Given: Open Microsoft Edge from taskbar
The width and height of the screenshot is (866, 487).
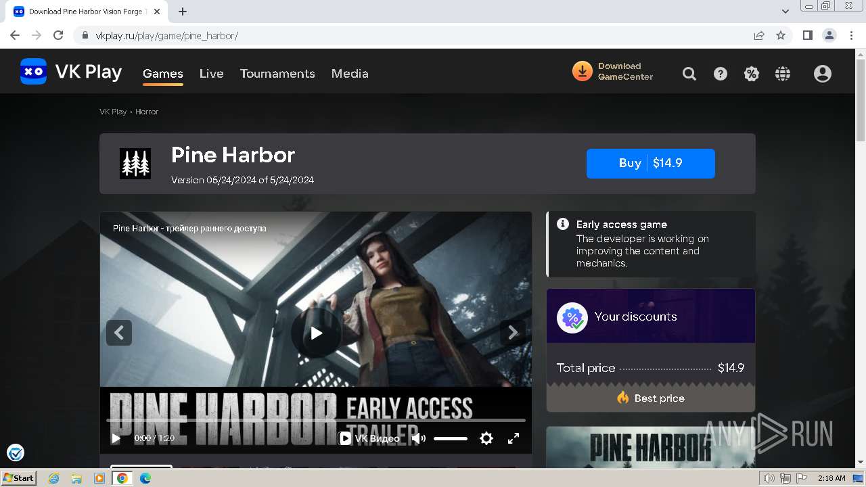Looking at the screenshot, I should (145, 478).
